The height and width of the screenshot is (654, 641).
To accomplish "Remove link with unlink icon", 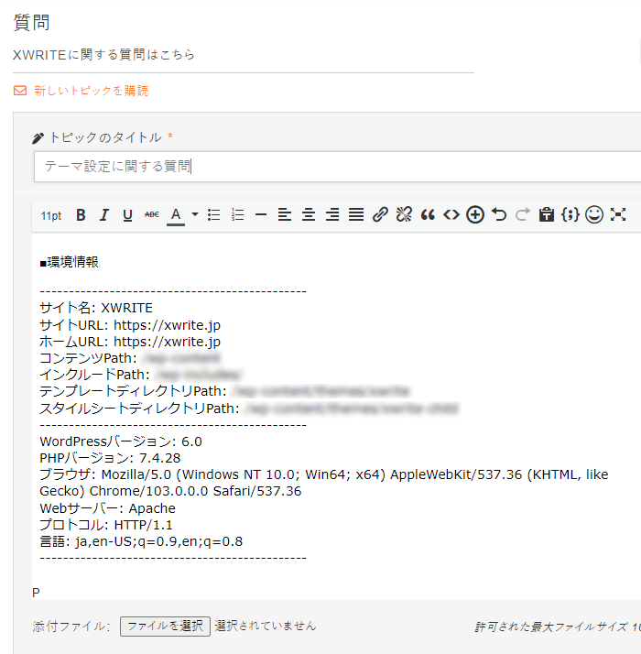I will point(404,215).
